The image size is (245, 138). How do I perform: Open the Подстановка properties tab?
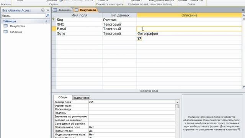81,98
